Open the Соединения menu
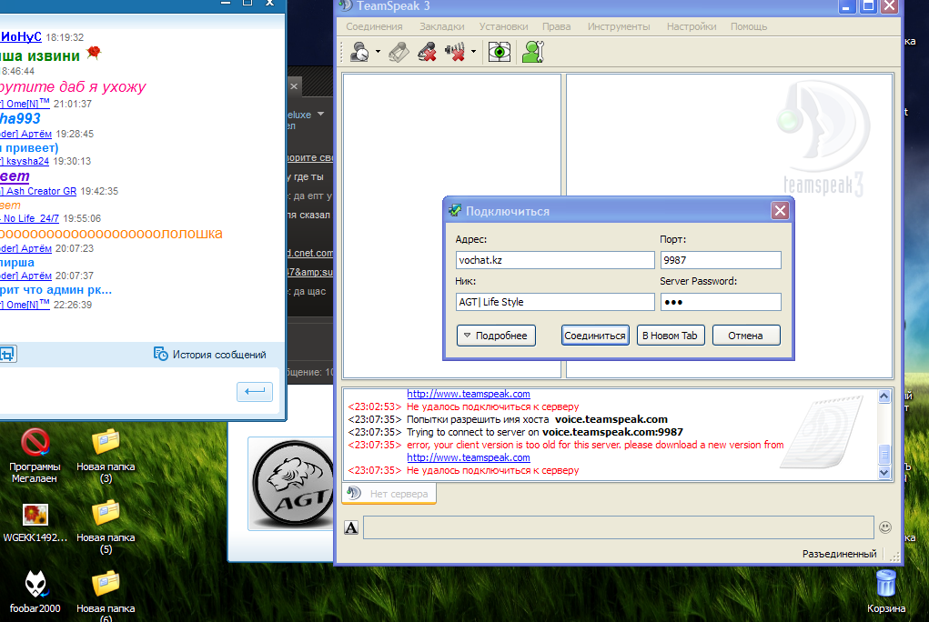This screenshot has width=929, height=622. (x=374, y=26)
